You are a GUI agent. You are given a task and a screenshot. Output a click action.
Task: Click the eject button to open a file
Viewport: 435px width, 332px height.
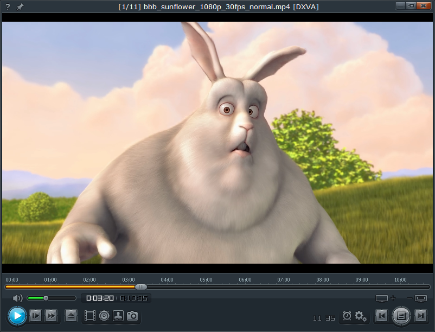[71, 316]
